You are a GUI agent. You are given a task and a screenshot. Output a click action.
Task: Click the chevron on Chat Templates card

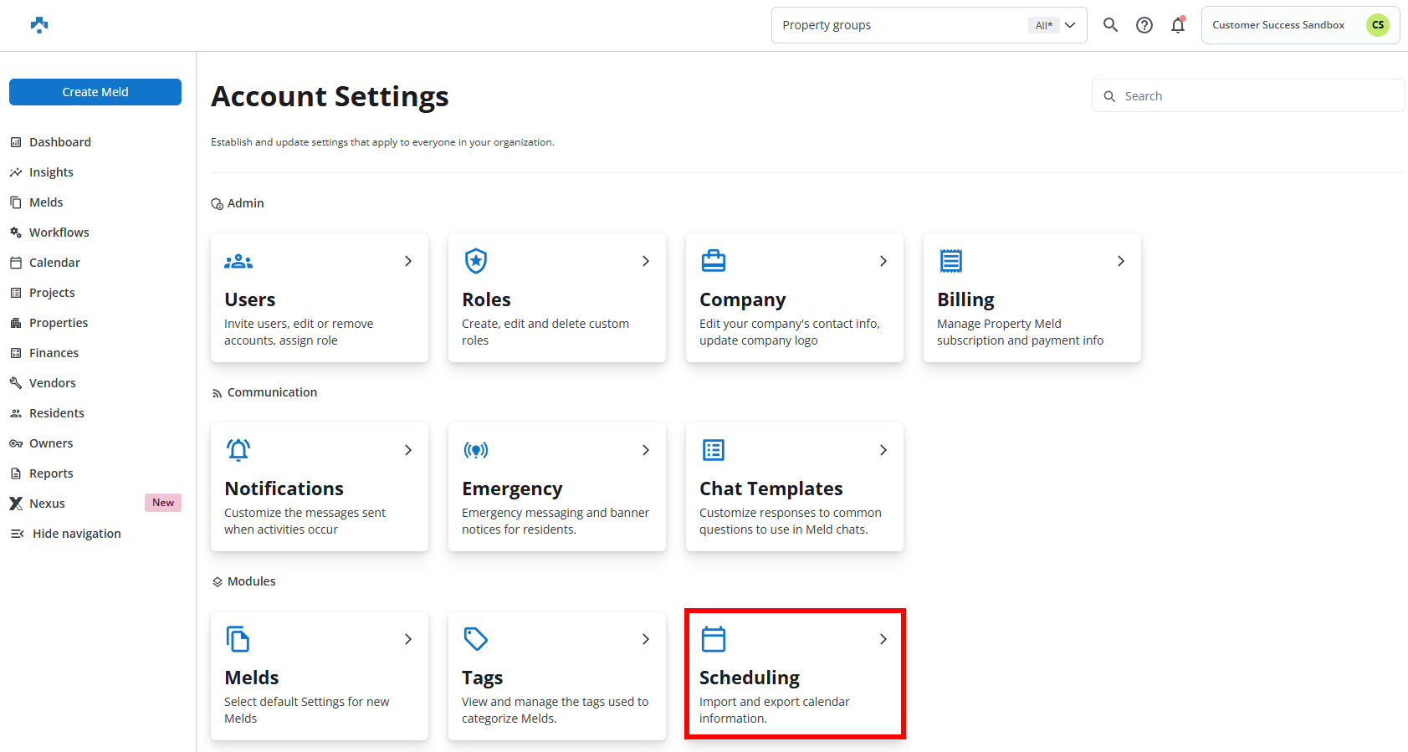tap(883, 450)
